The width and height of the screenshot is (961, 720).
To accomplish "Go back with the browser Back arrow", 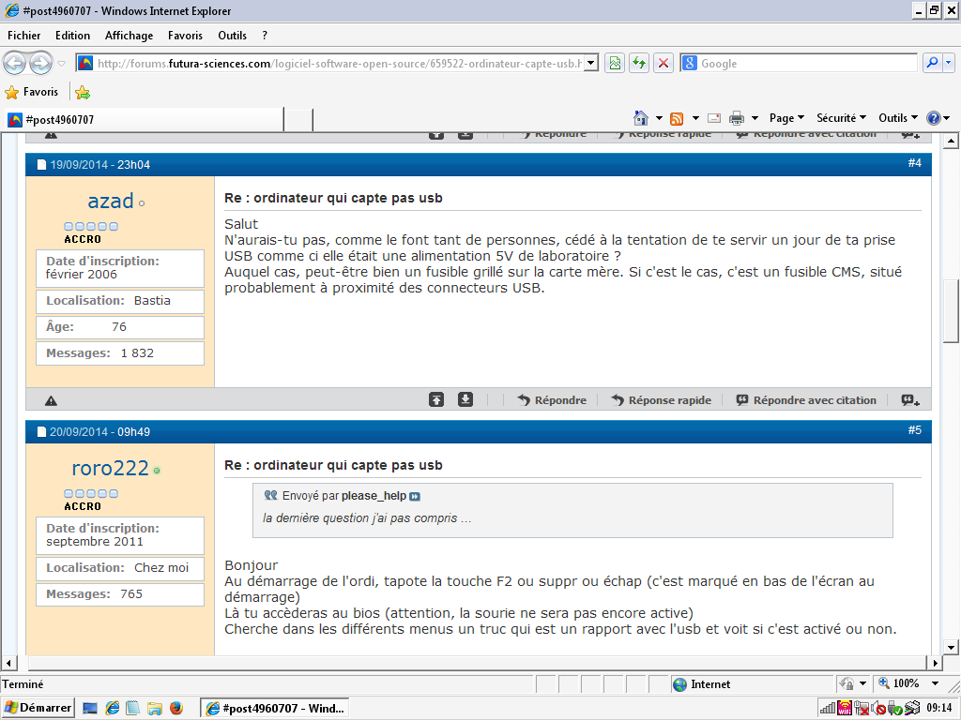I will pos(15,63).
